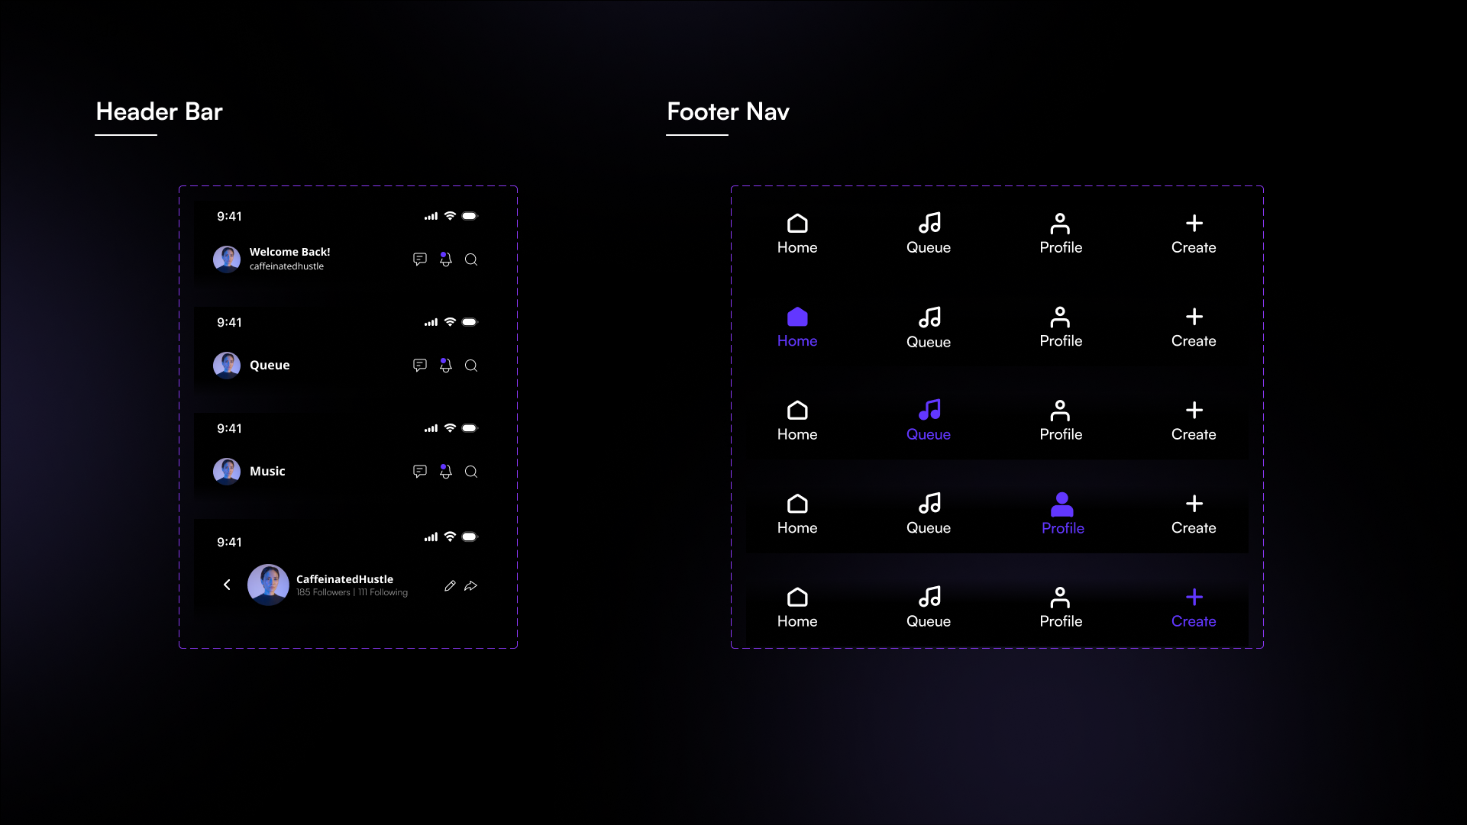Viewport: 1467px width, 825px height.
Task: Click Create tab in row with purple Queue
Action: [x=1194, y=421]
